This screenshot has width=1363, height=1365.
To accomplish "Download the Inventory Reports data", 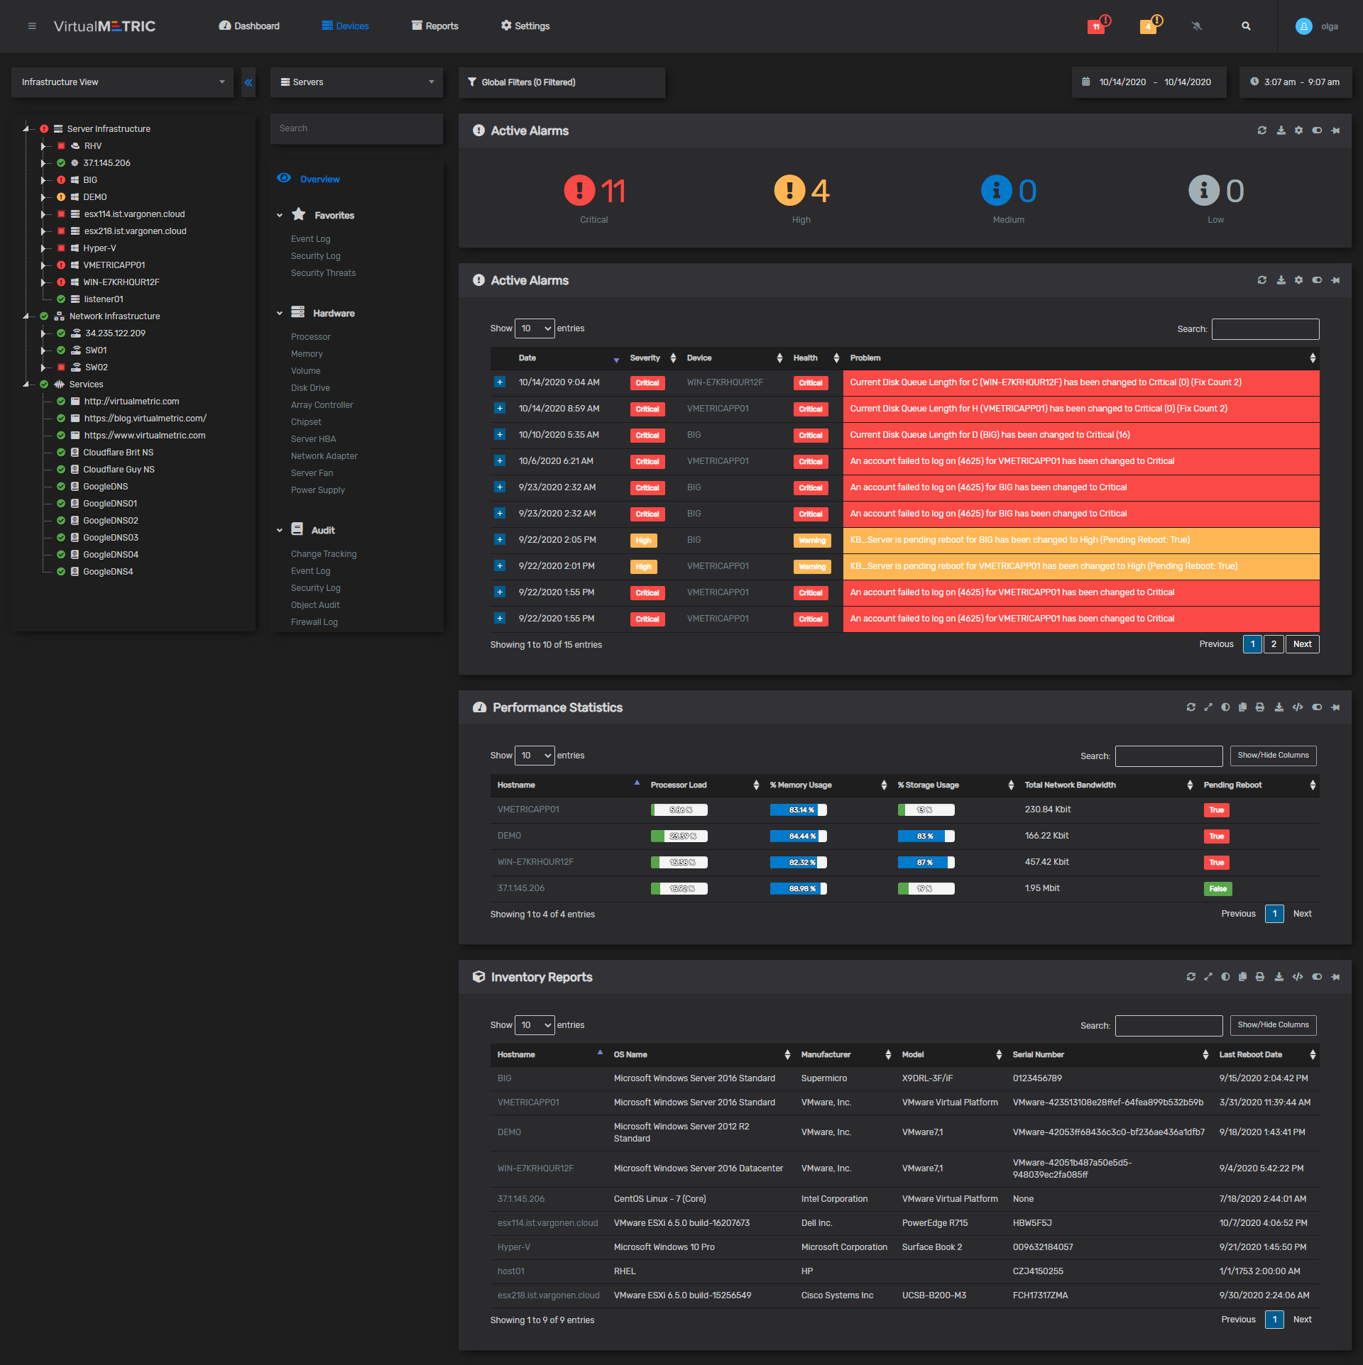I will click(1279, 977).
